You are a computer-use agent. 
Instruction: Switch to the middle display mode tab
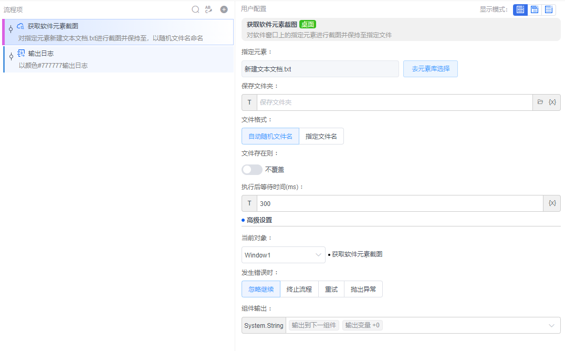coord(534,9)
